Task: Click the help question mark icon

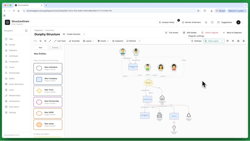Action: [212, 22]
